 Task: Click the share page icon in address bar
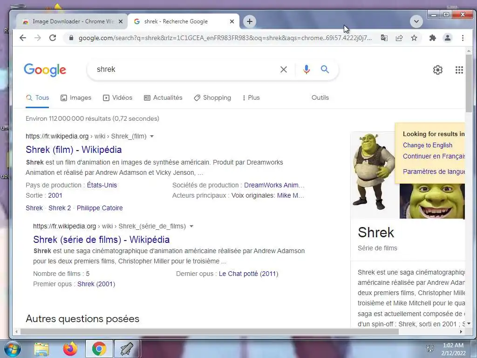click(399, 38)
